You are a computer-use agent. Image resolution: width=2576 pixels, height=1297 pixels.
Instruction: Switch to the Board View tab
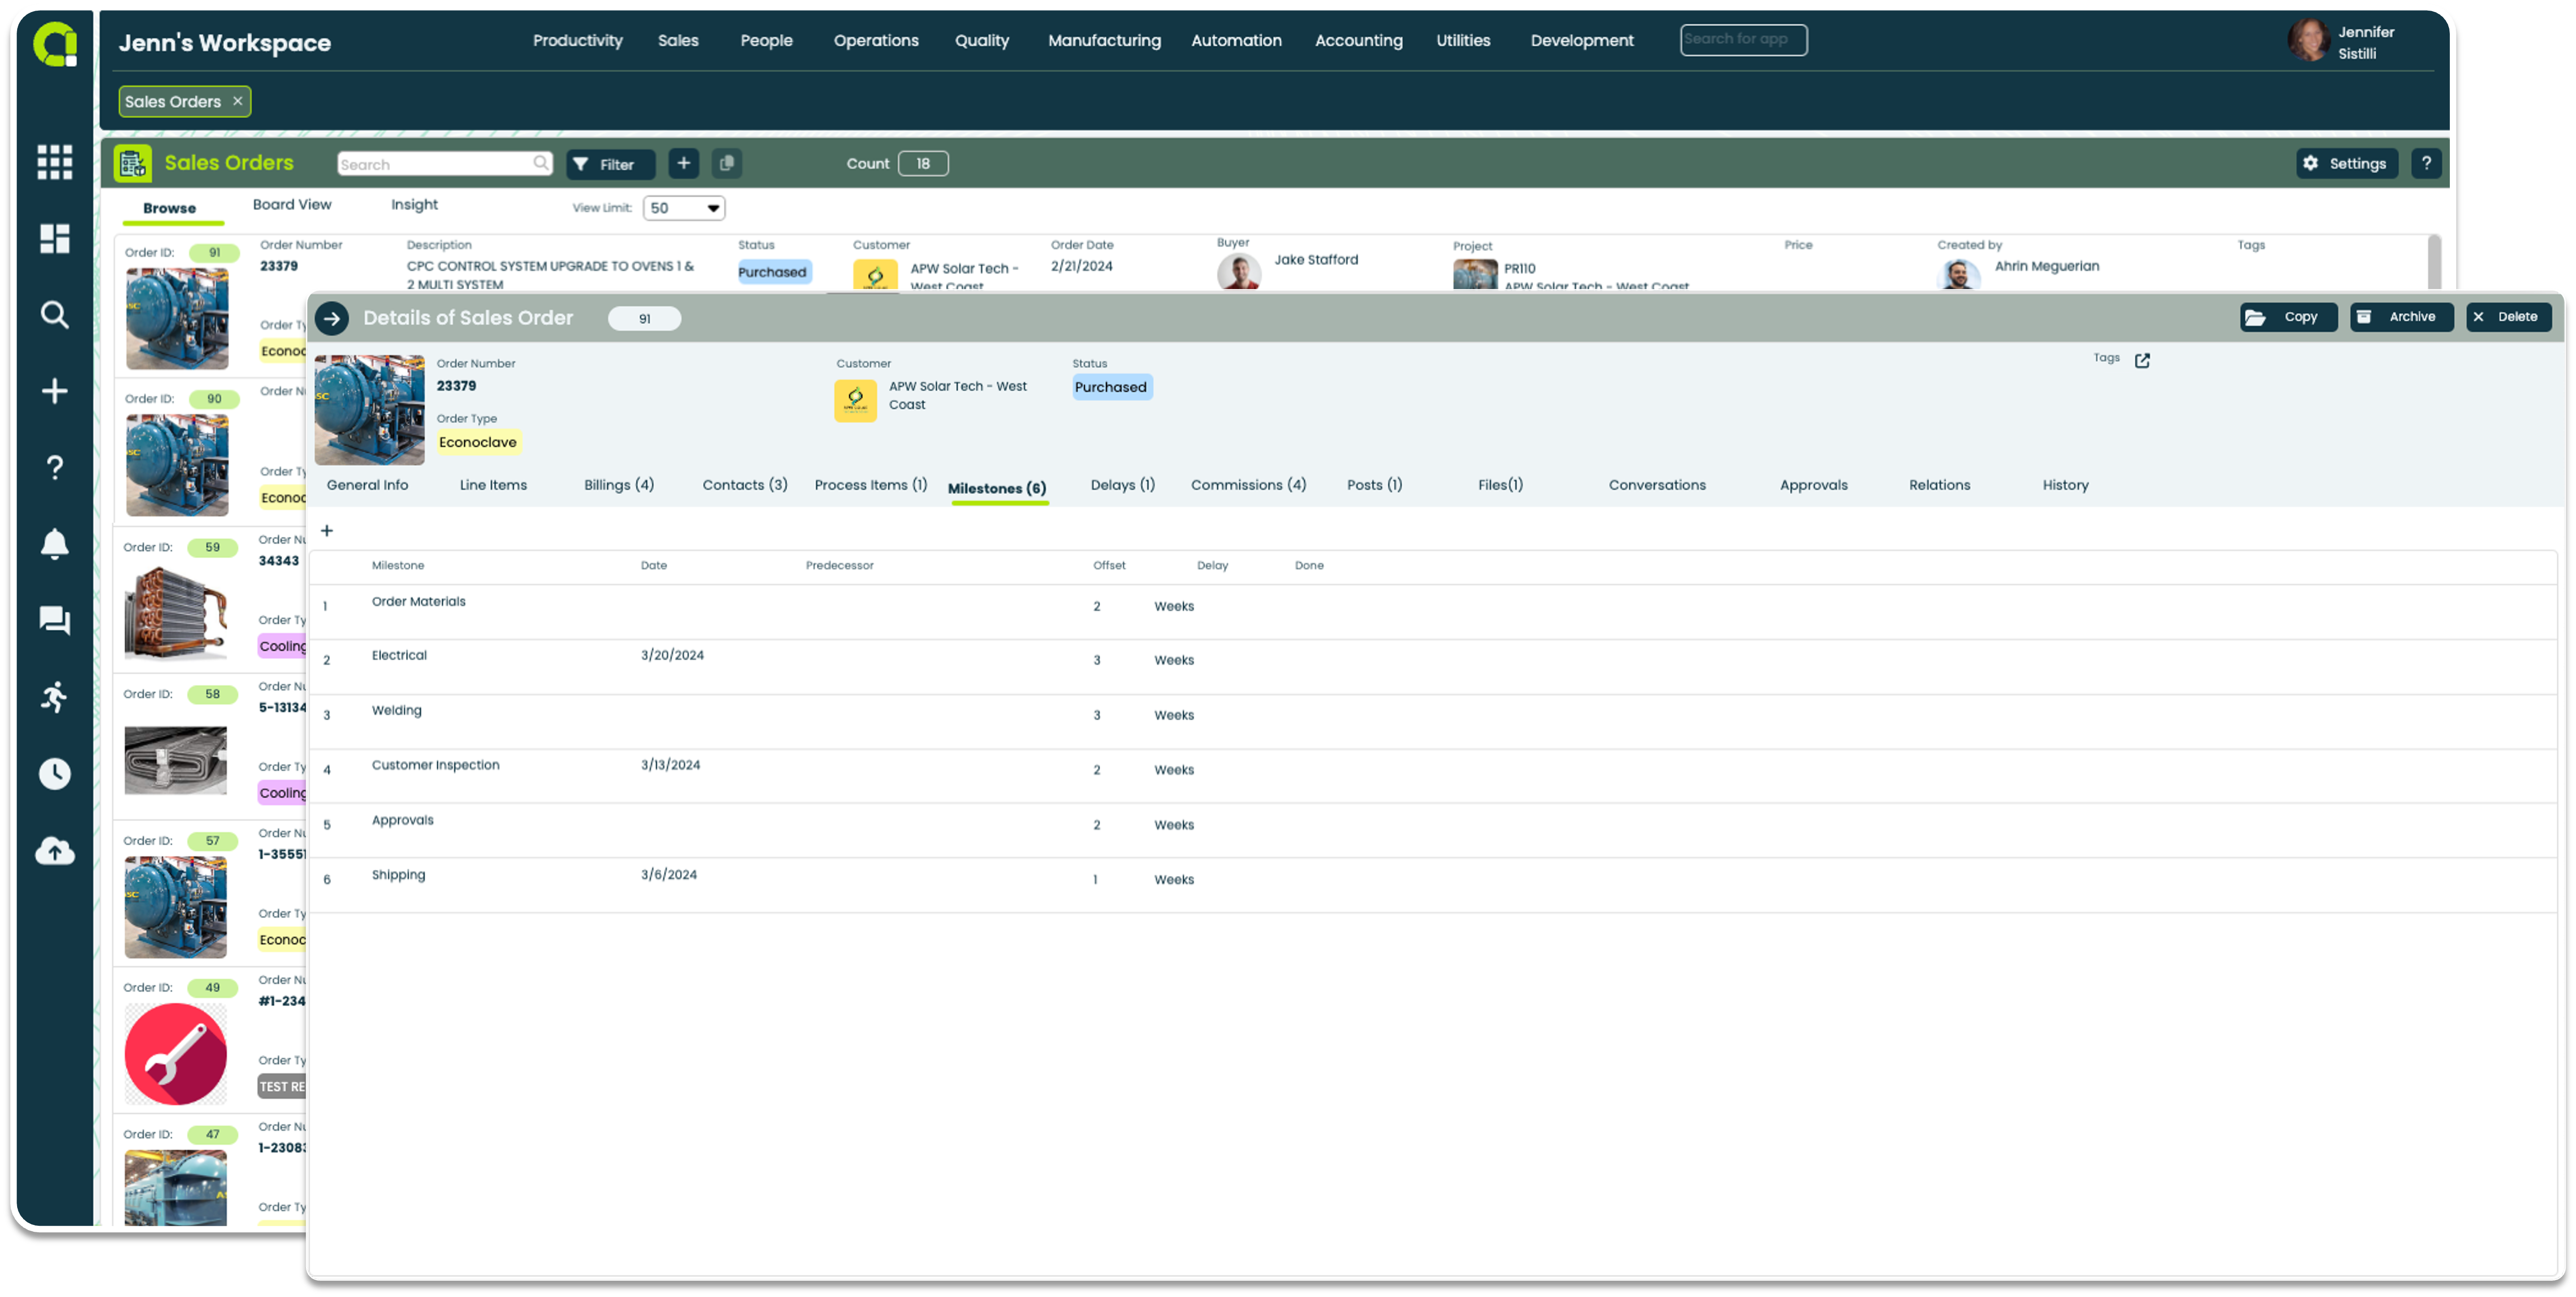click(x=292, y=205)
